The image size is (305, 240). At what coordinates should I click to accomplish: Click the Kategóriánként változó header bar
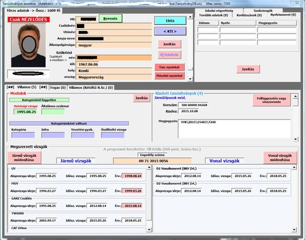(x=69, y=123)
